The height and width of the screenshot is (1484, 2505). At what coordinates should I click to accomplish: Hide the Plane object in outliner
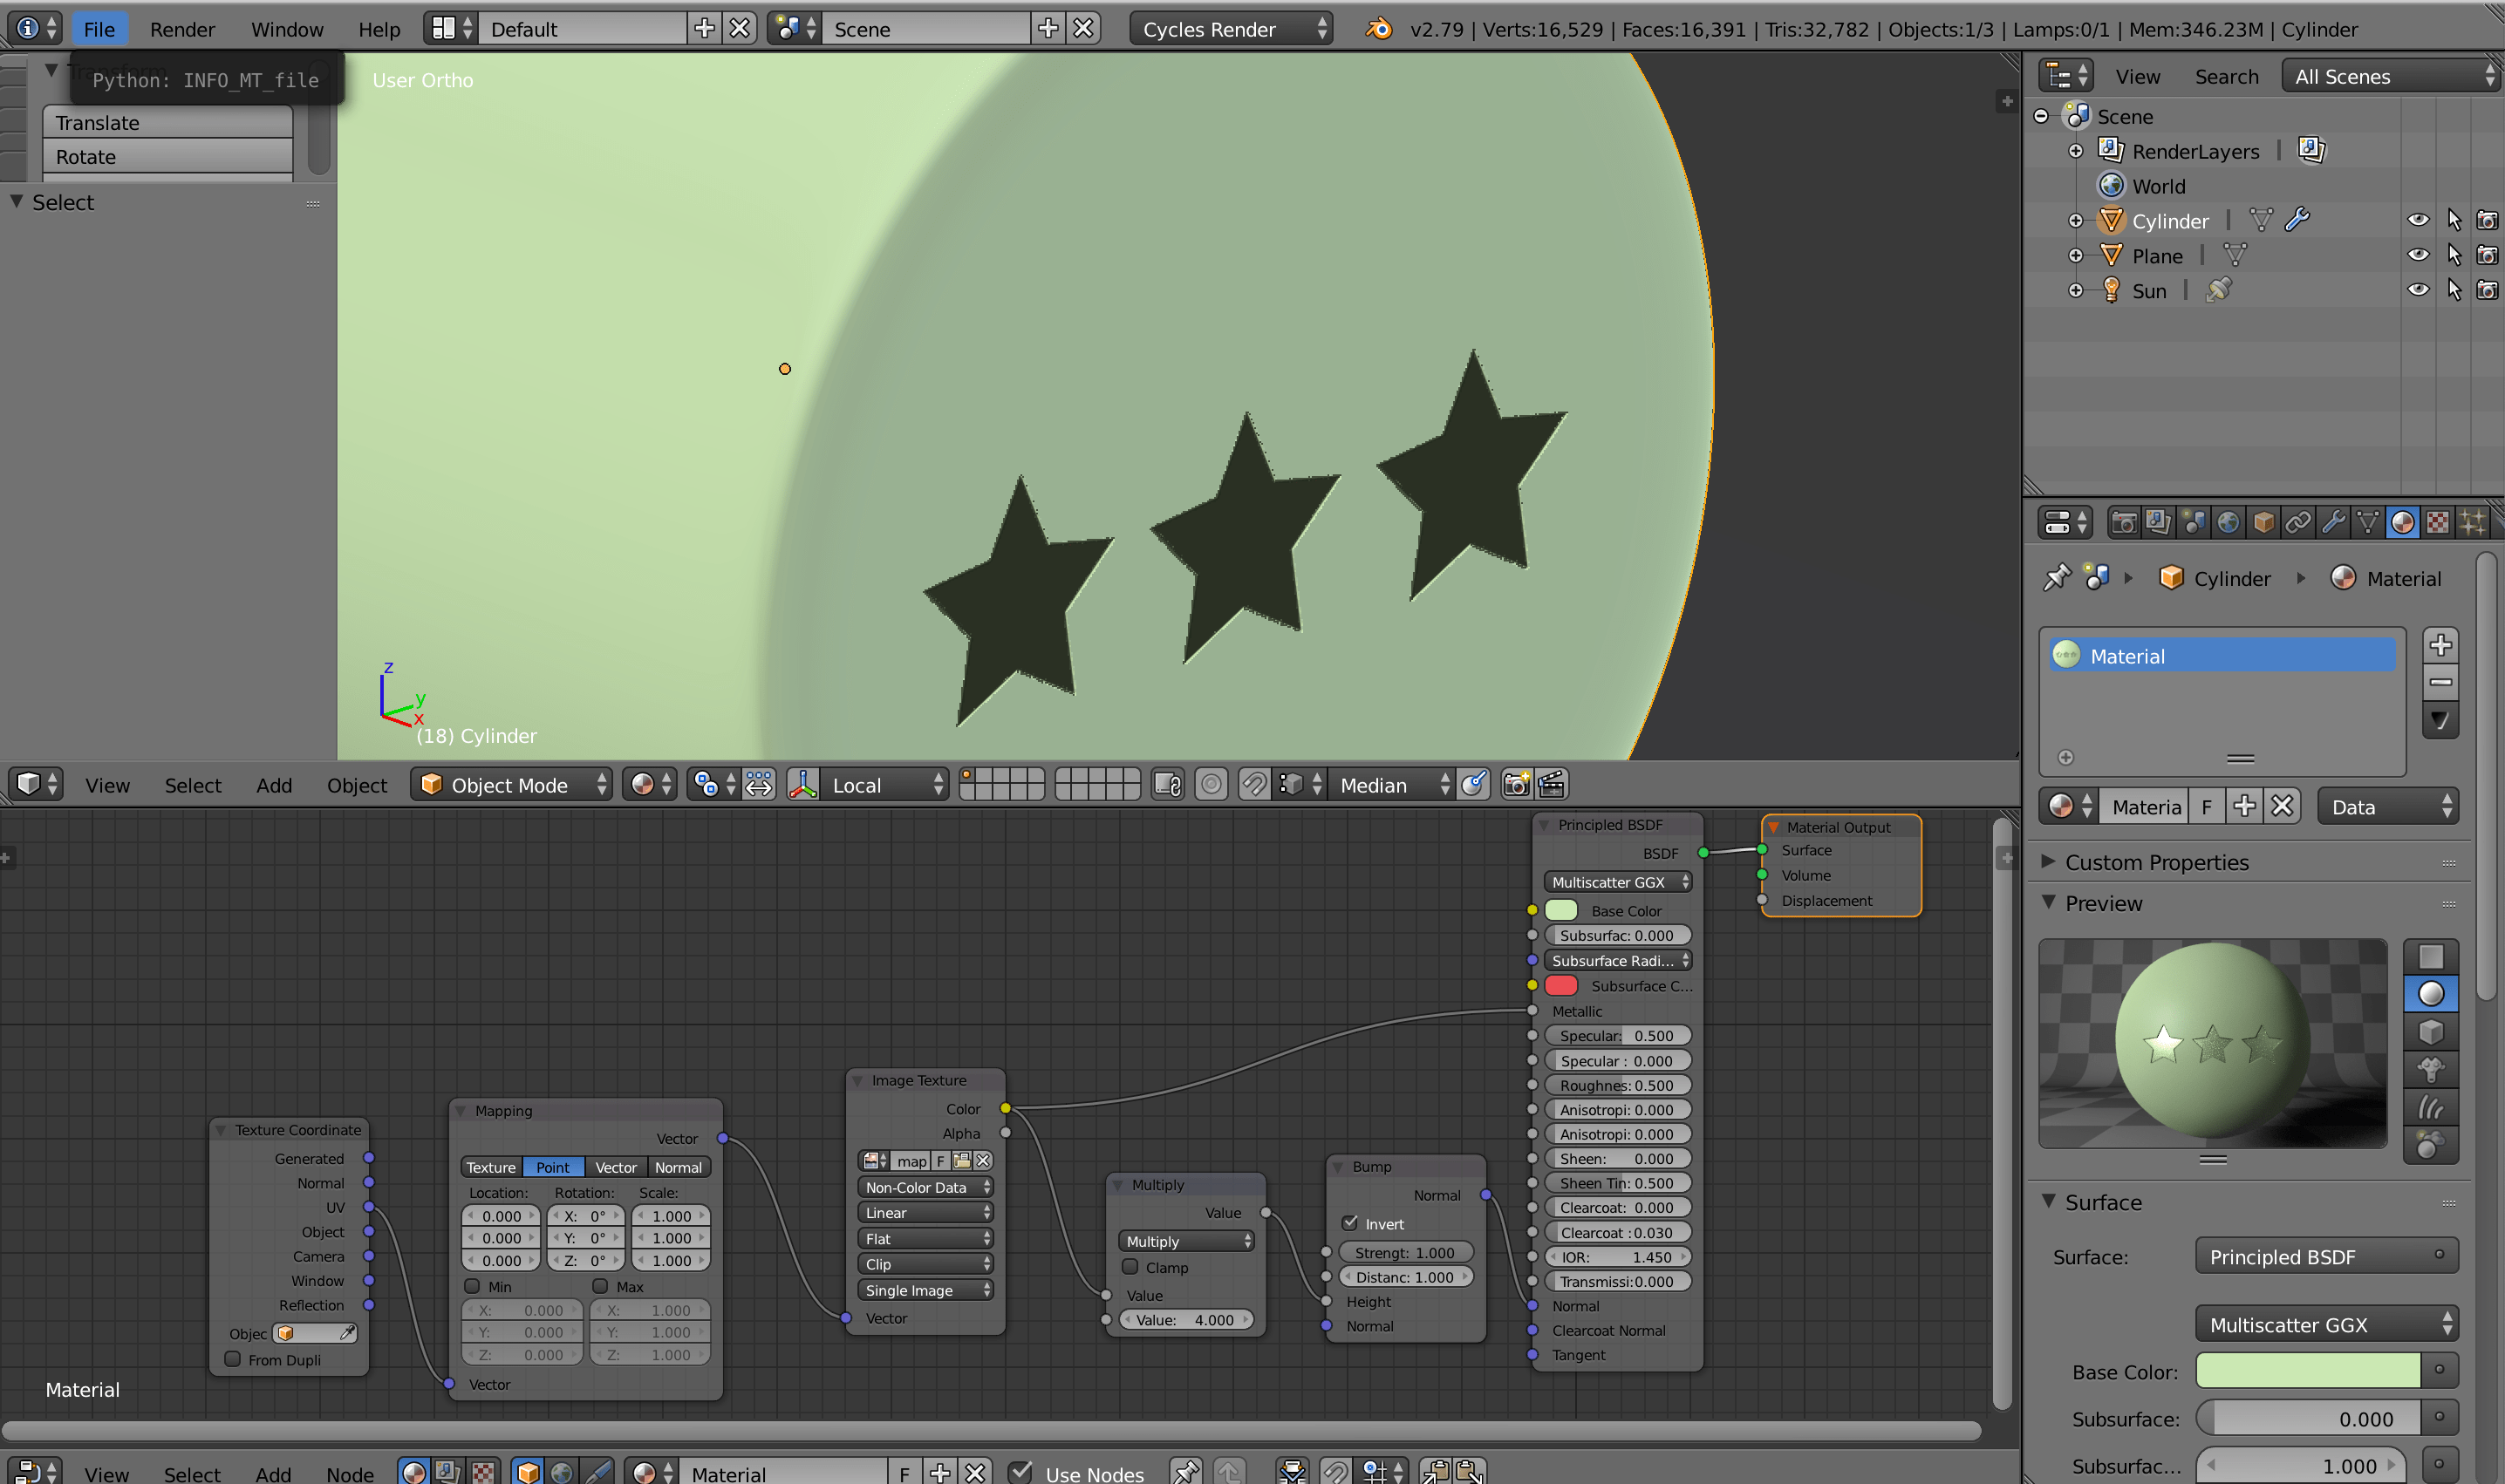coord(2418,255)
